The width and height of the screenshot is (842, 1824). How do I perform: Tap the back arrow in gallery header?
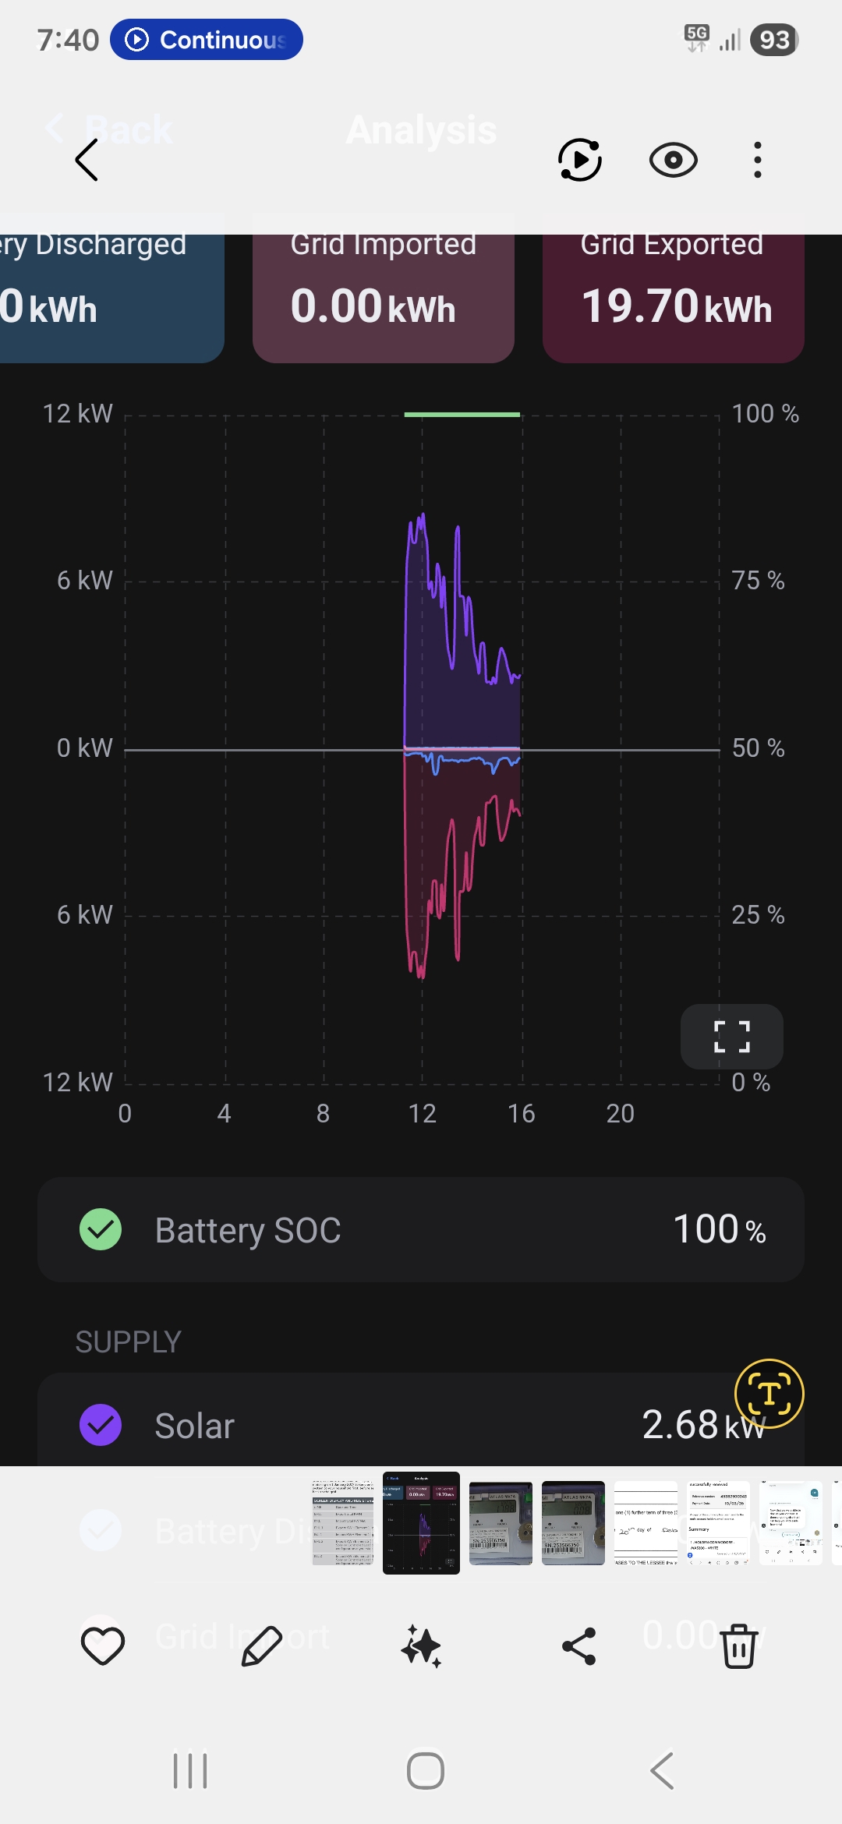click(87, 161)
